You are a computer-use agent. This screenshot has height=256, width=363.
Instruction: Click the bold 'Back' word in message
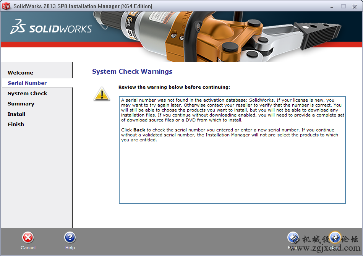pyautogui.click(x=139, y=130)
